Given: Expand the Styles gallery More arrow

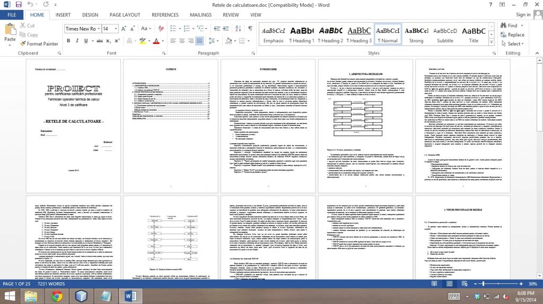Looking at the screenshot, I should point(493,43).
